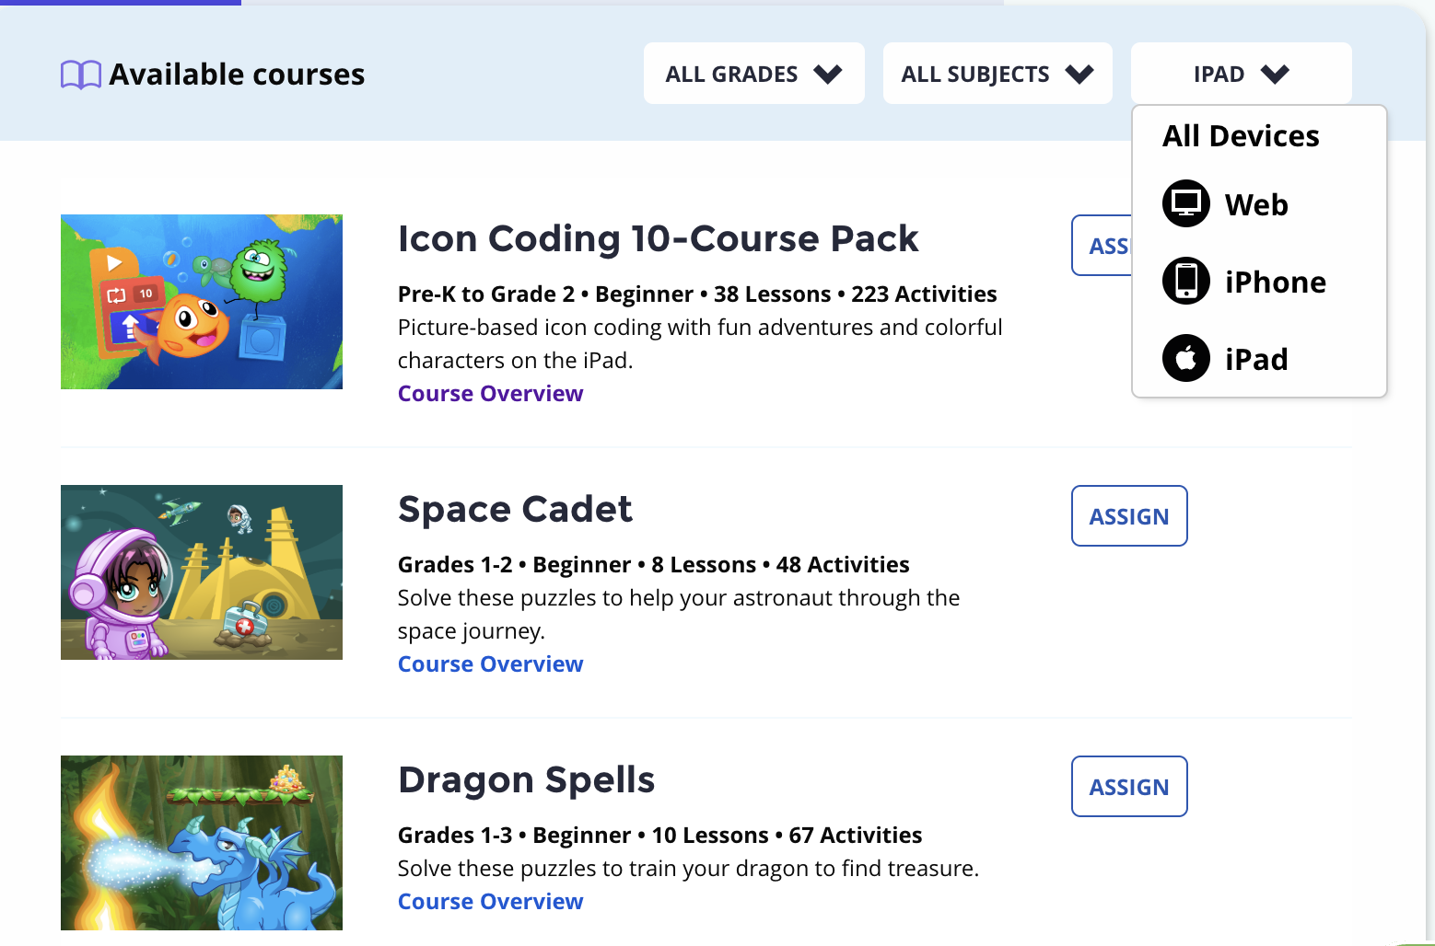
Task: Assign the Dragon Spells course
Action: pos(1129,787)
